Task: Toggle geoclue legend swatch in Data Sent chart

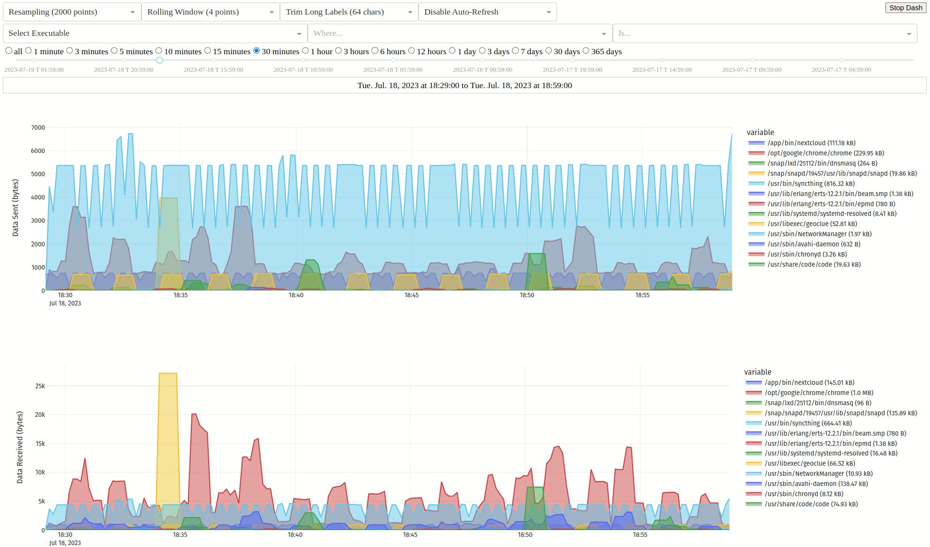Action: click(756, 224)
